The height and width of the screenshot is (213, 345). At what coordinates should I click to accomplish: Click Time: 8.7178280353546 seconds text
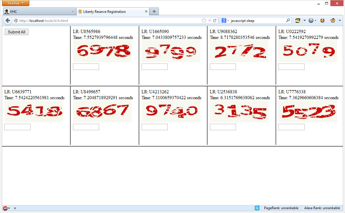click(x=240, y=37)
